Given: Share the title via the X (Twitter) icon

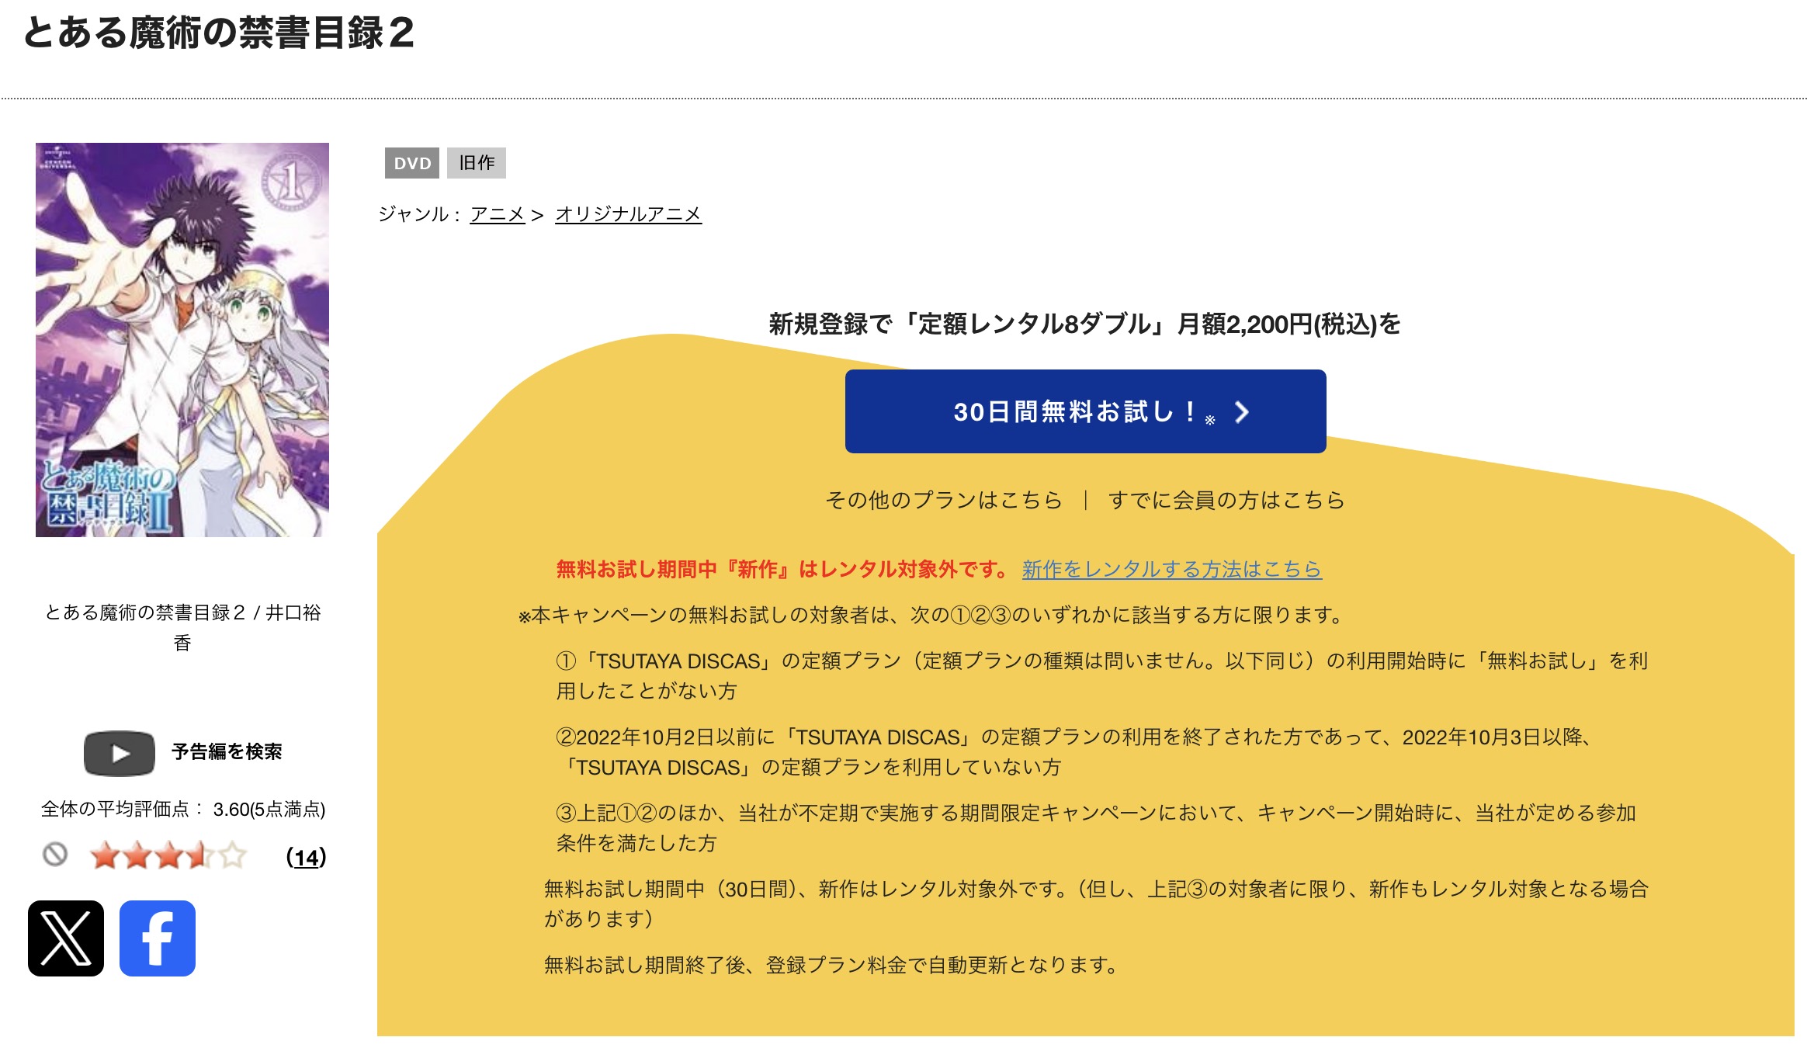Looking at the screenshot, I should (x=66, y=938).
